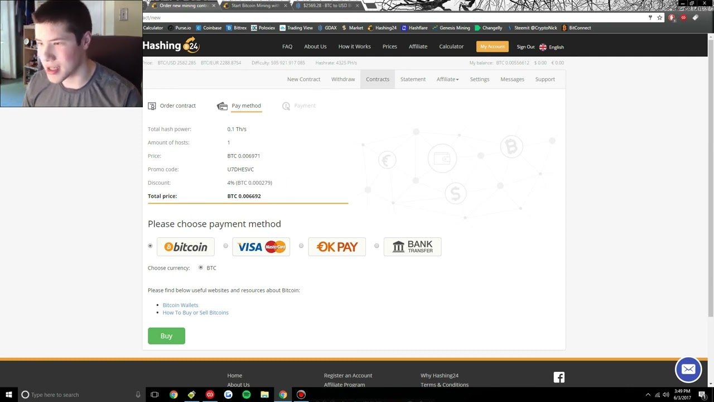Click the Cortana microphone icon
This screenshot has height=402, width=714.
click(138, 395)
